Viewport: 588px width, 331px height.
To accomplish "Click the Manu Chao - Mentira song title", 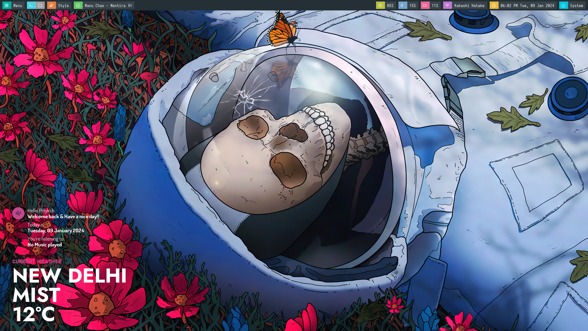I will [x=105, y=6].
